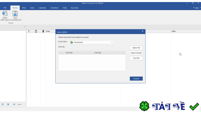Sort messages by the Date column

[173, 31]
